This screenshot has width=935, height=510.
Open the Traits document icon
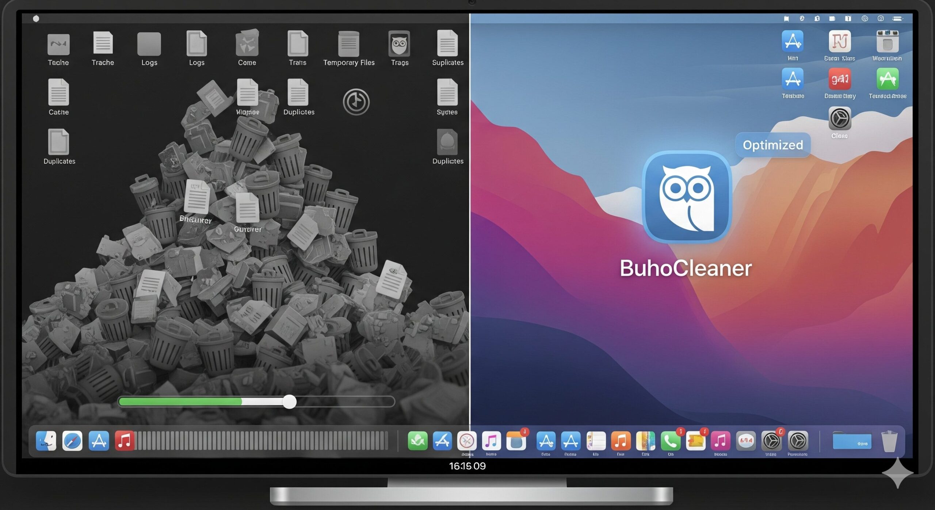tap(298, 43)
